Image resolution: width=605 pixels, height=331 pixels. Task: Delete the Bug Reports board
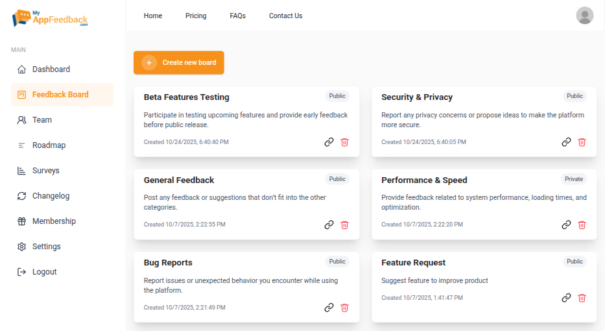tap(344, 308)
